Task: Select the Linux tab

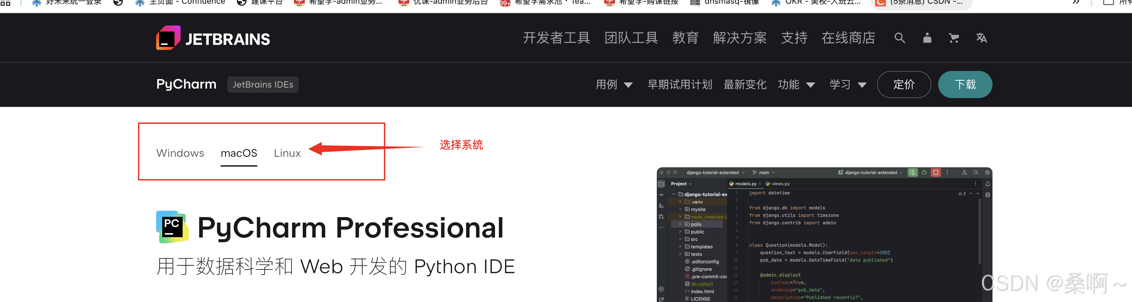Action: point(287,153)
